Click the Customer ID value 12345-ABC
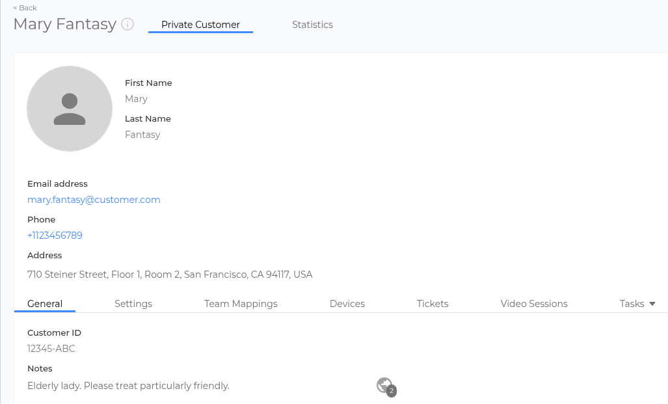668x404 pixels. pos(51,349)
